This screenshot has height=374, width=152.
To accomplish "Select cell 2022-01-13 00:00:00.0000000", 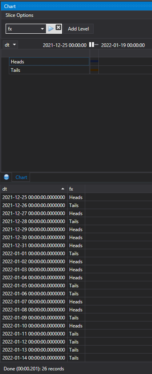I will (34, 350).
